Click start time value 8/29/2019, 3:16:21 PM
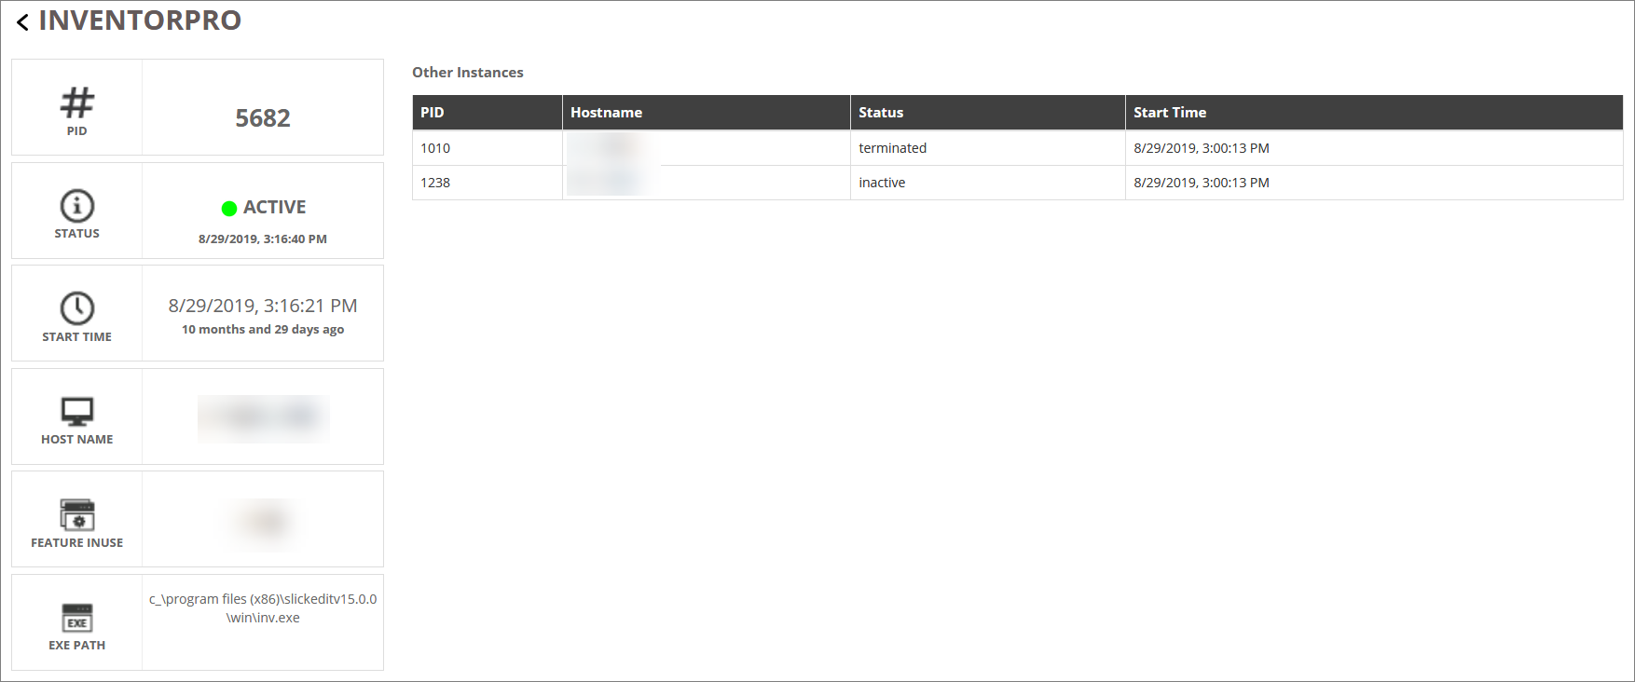This screenshot has width=1635, height=682. tap(263, 306)
